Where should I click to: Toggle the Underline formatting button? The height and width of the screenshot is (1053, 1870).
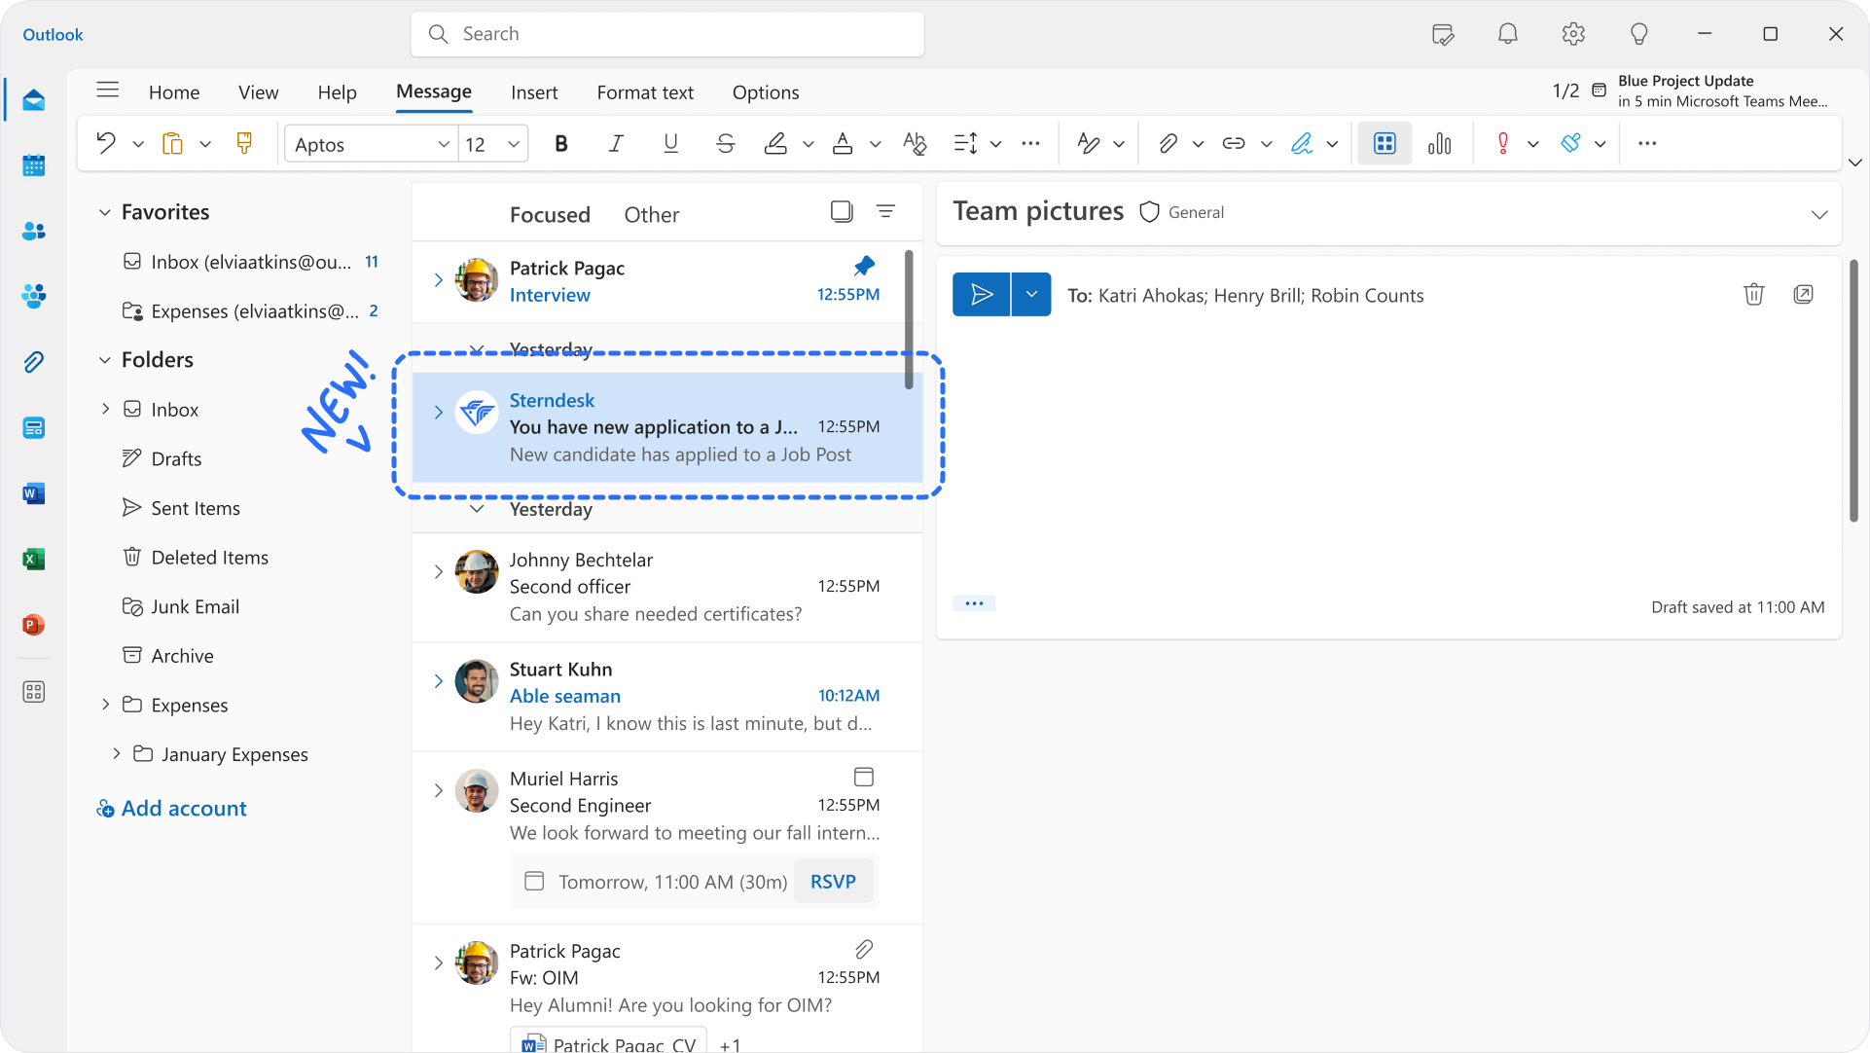[670, 144]
